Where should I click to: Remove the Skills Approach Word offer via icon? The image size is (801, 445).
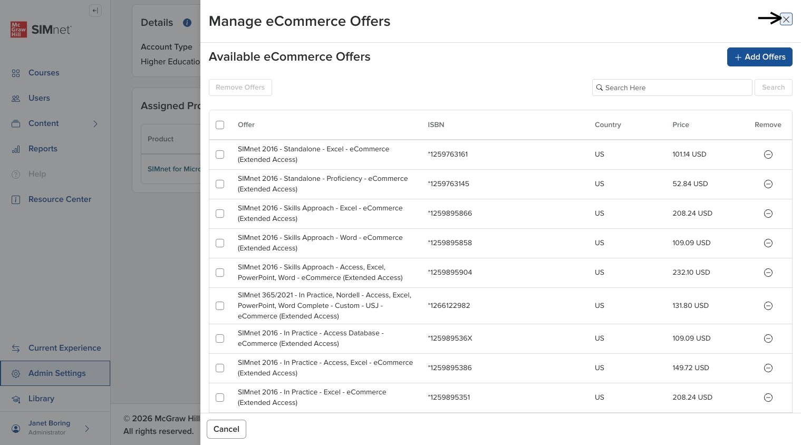768,243
